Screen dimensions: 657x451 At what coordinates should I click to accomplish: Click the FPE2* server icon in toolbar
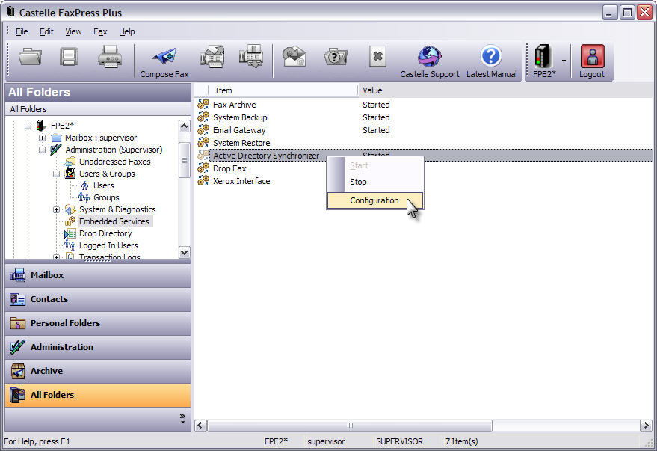tap(543, 57)
